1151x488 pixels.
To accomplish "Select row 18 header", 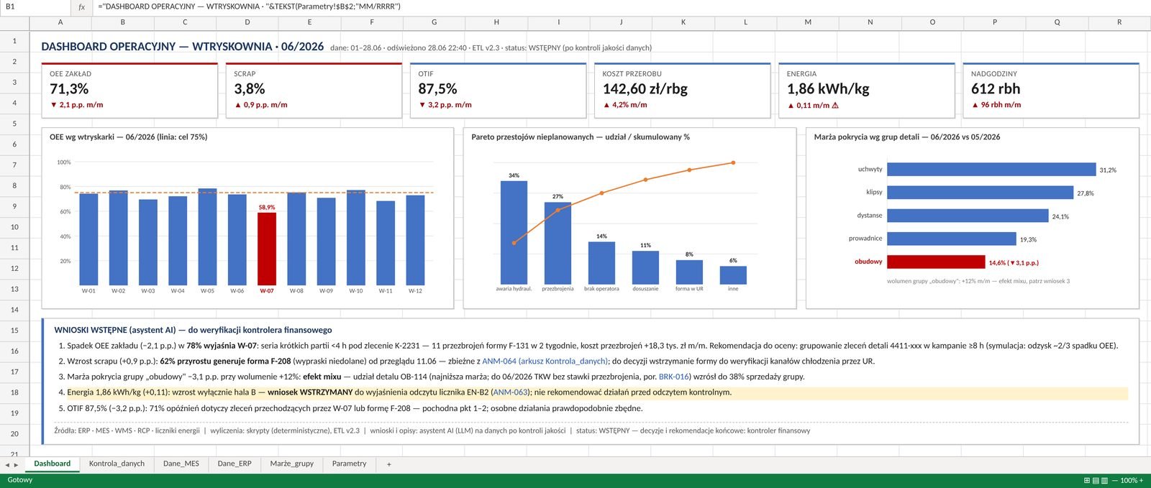I will click(x=14, y=392).
